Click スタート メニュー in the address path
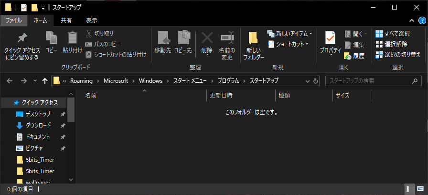The image size is (428, 195). point(190,81)
